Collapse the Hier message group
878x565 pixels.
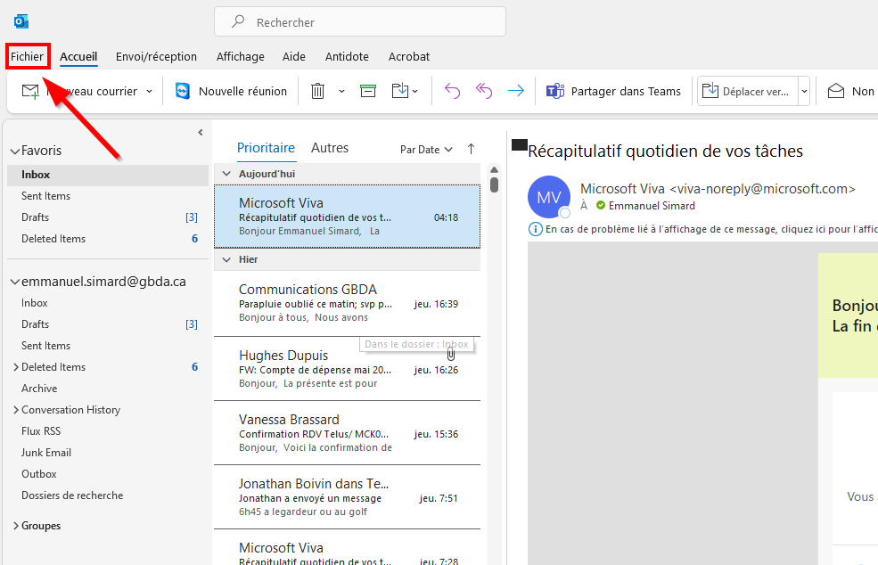coord(226,259)
